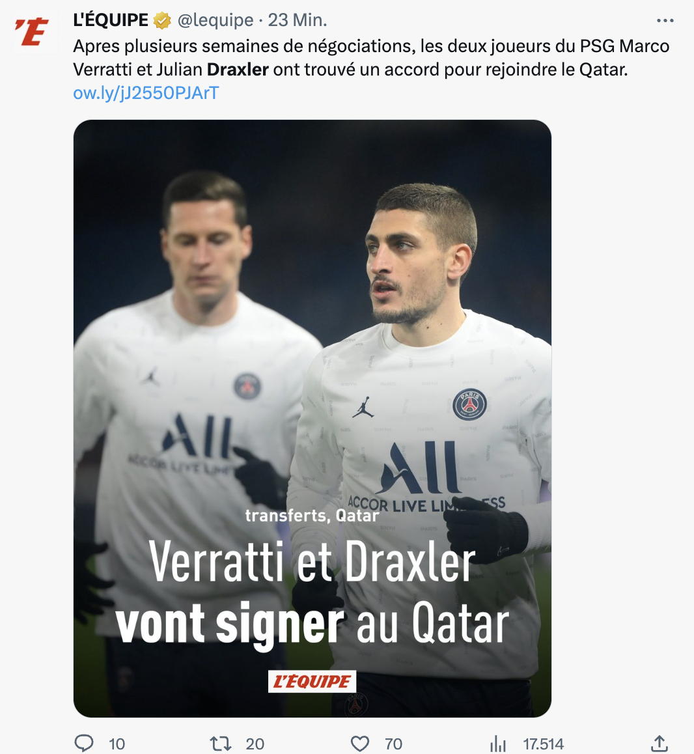Click the headline 'vont signer au Qatar'
Screen dimensions: 694x754
click(x=312, y=624)
